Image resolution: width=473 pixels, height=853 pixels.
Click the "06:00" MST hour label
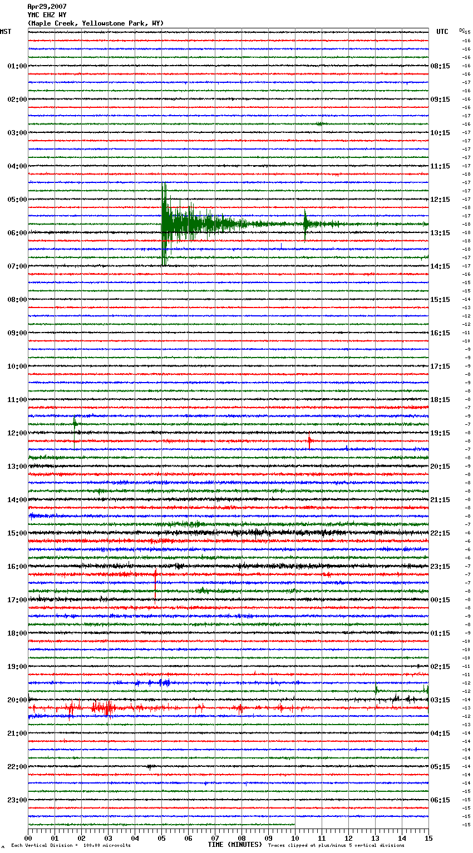17,233
